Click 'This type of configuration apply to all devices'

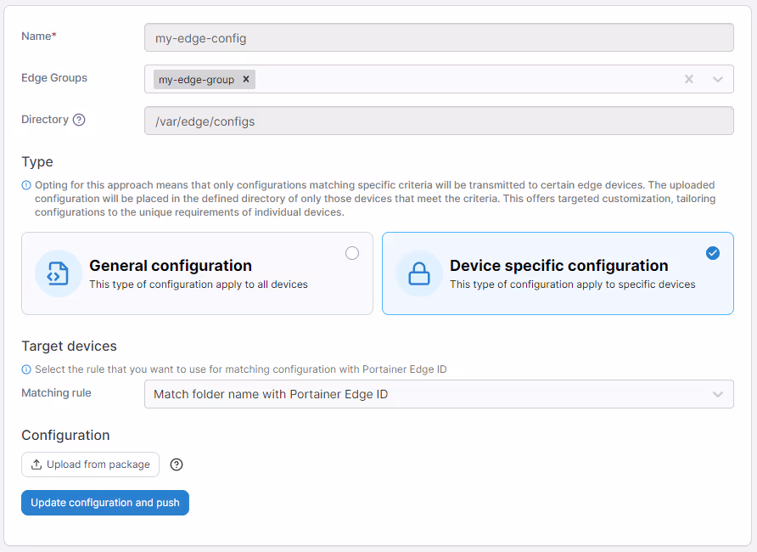tap(199, 284)
